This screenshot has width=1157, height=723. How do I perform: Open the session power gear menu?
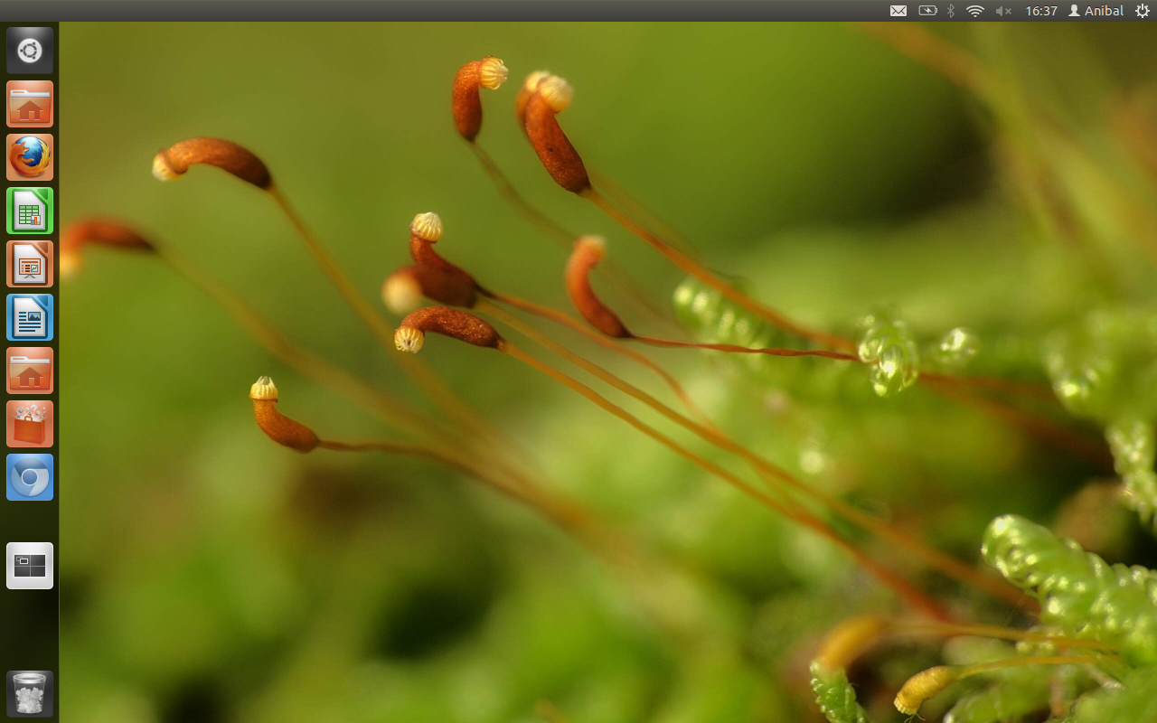click(1142, 11)
